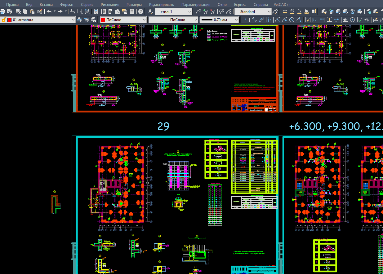The height and width of the screenshot is (274, 383).
Task: Click the Redo arrow
Action: pos(60,11)
